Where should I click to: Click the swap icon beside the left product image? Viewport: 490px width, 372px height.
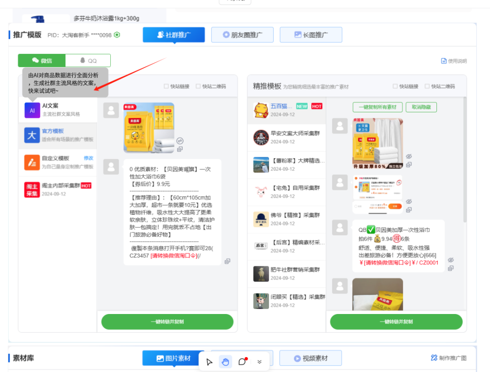point(180,141)
